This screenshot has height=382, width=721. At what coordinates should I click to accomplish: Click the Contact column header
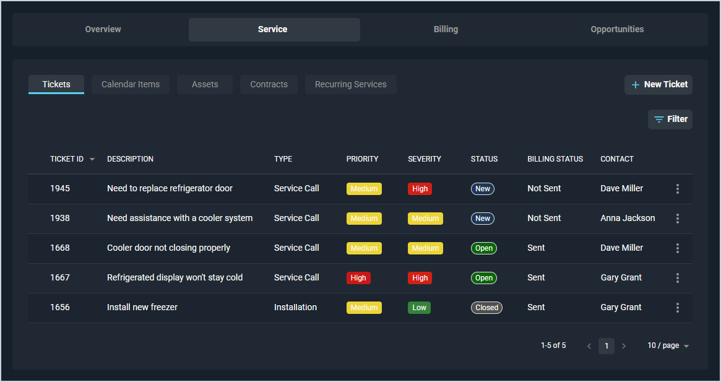[616, 159]
